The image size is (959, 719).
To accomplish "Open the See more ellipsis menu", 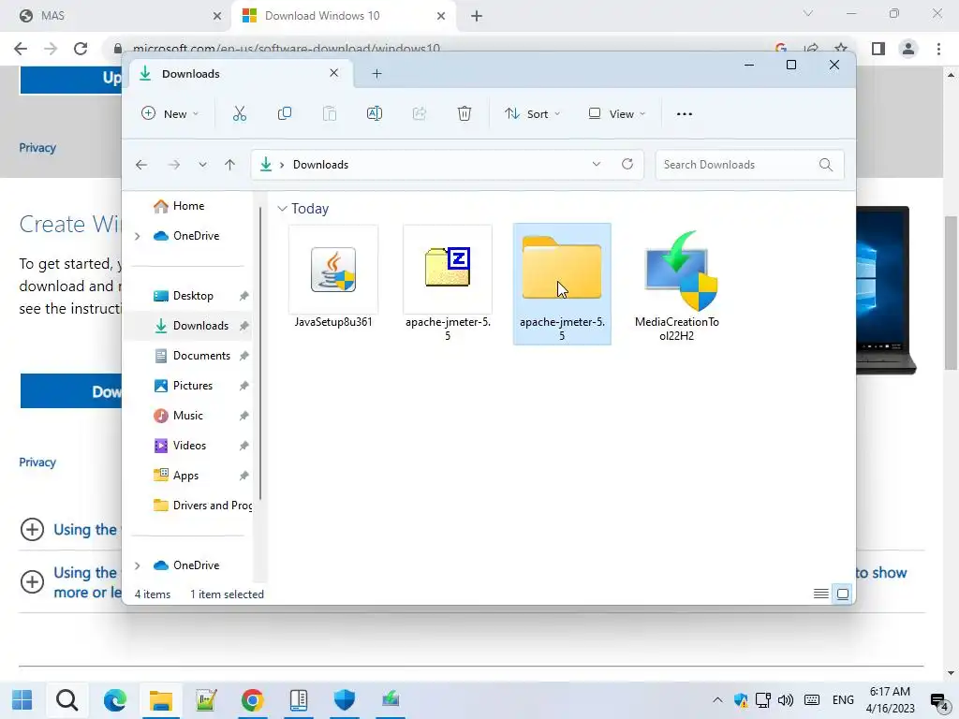I will [685, 113].
